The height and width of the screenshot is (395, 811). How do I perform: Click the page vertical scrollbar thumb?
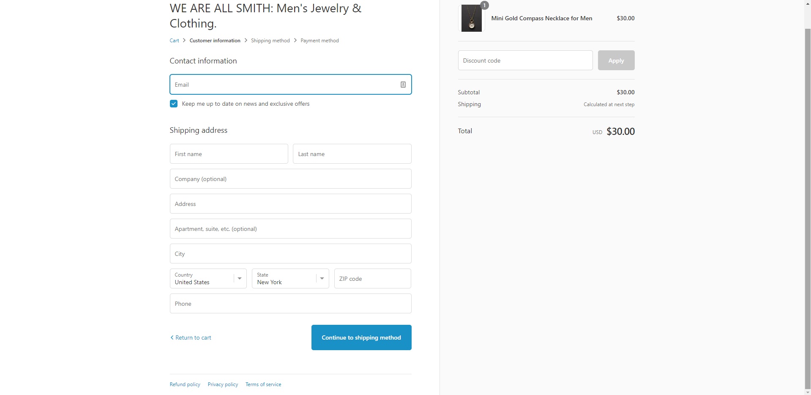click(x=808, y=209)
